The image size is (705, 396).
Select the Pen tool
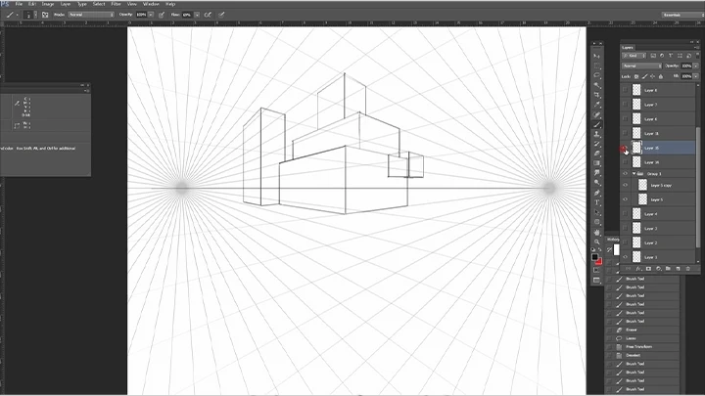[596, 193]
